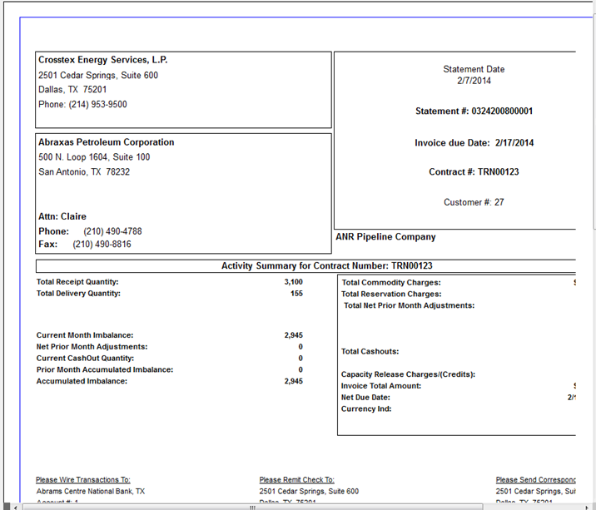Select the Accumulated Imbalance value 2,945

(293, 381)
